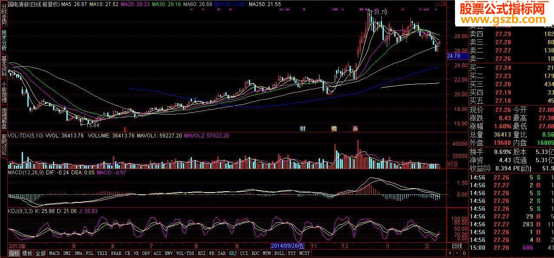Switch indicator to MCST
Viewport: 554px width, 258px height.
click(304, 253)
